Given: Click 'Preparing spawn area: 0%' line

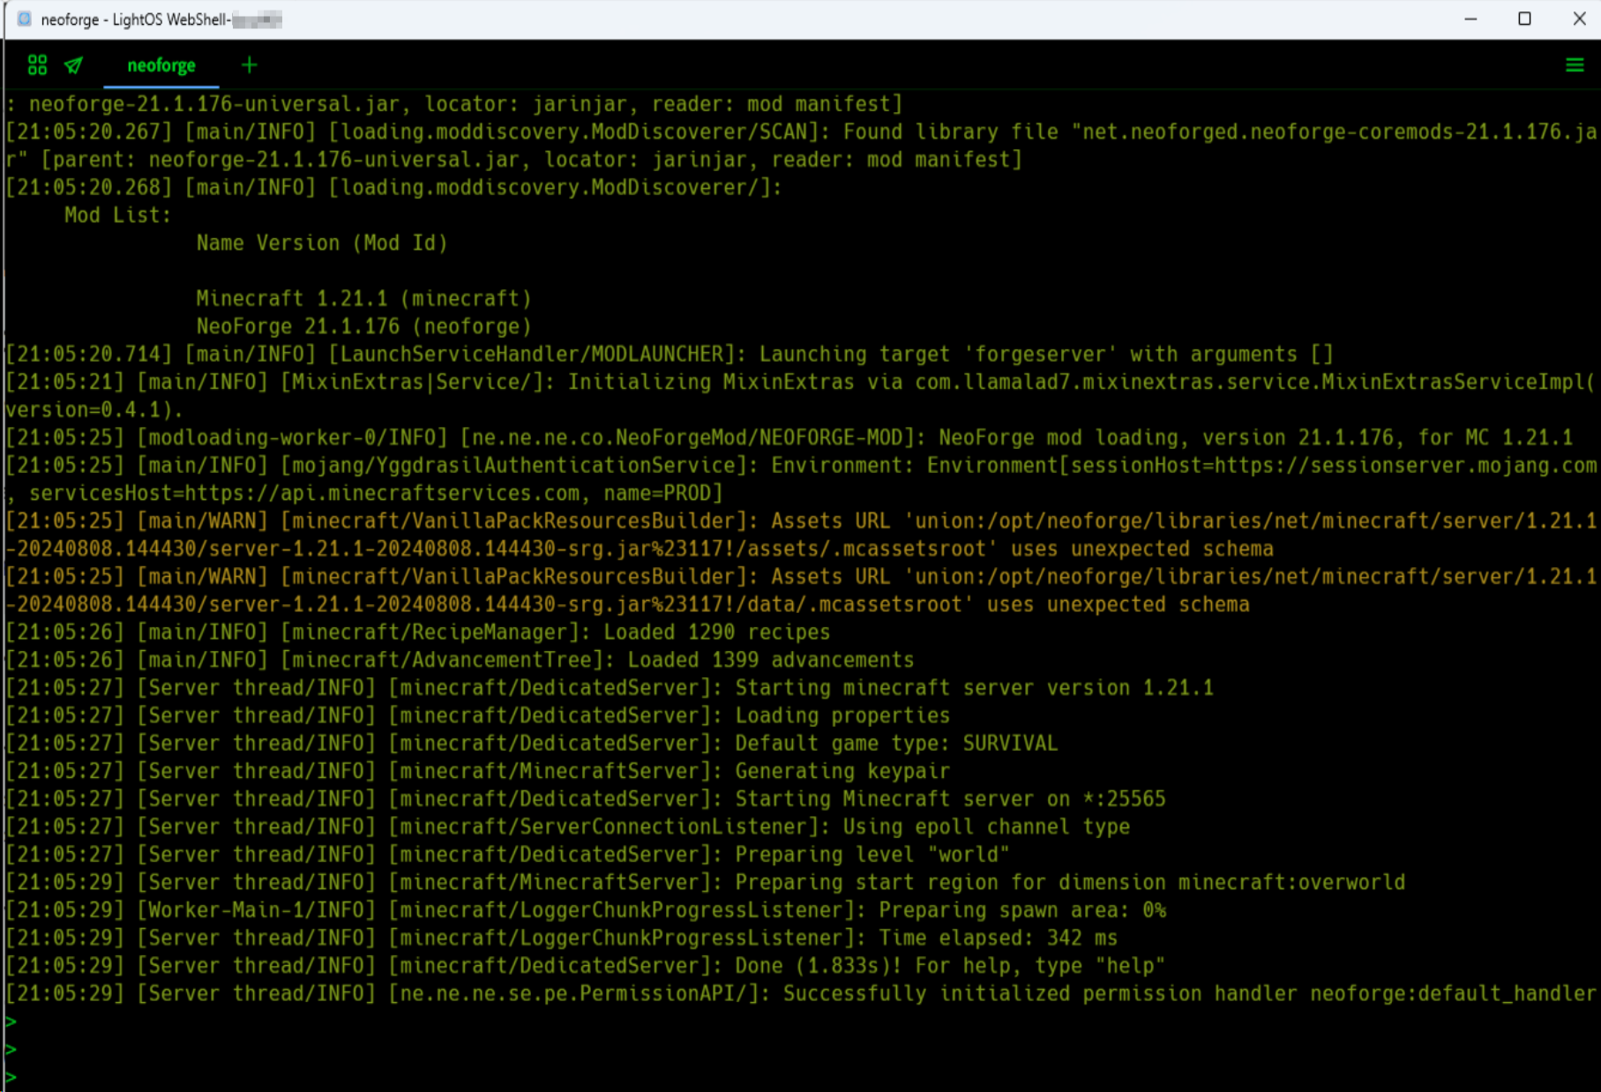Looking at the screenshot, I should pyautogui.click(x=586, y=909).
